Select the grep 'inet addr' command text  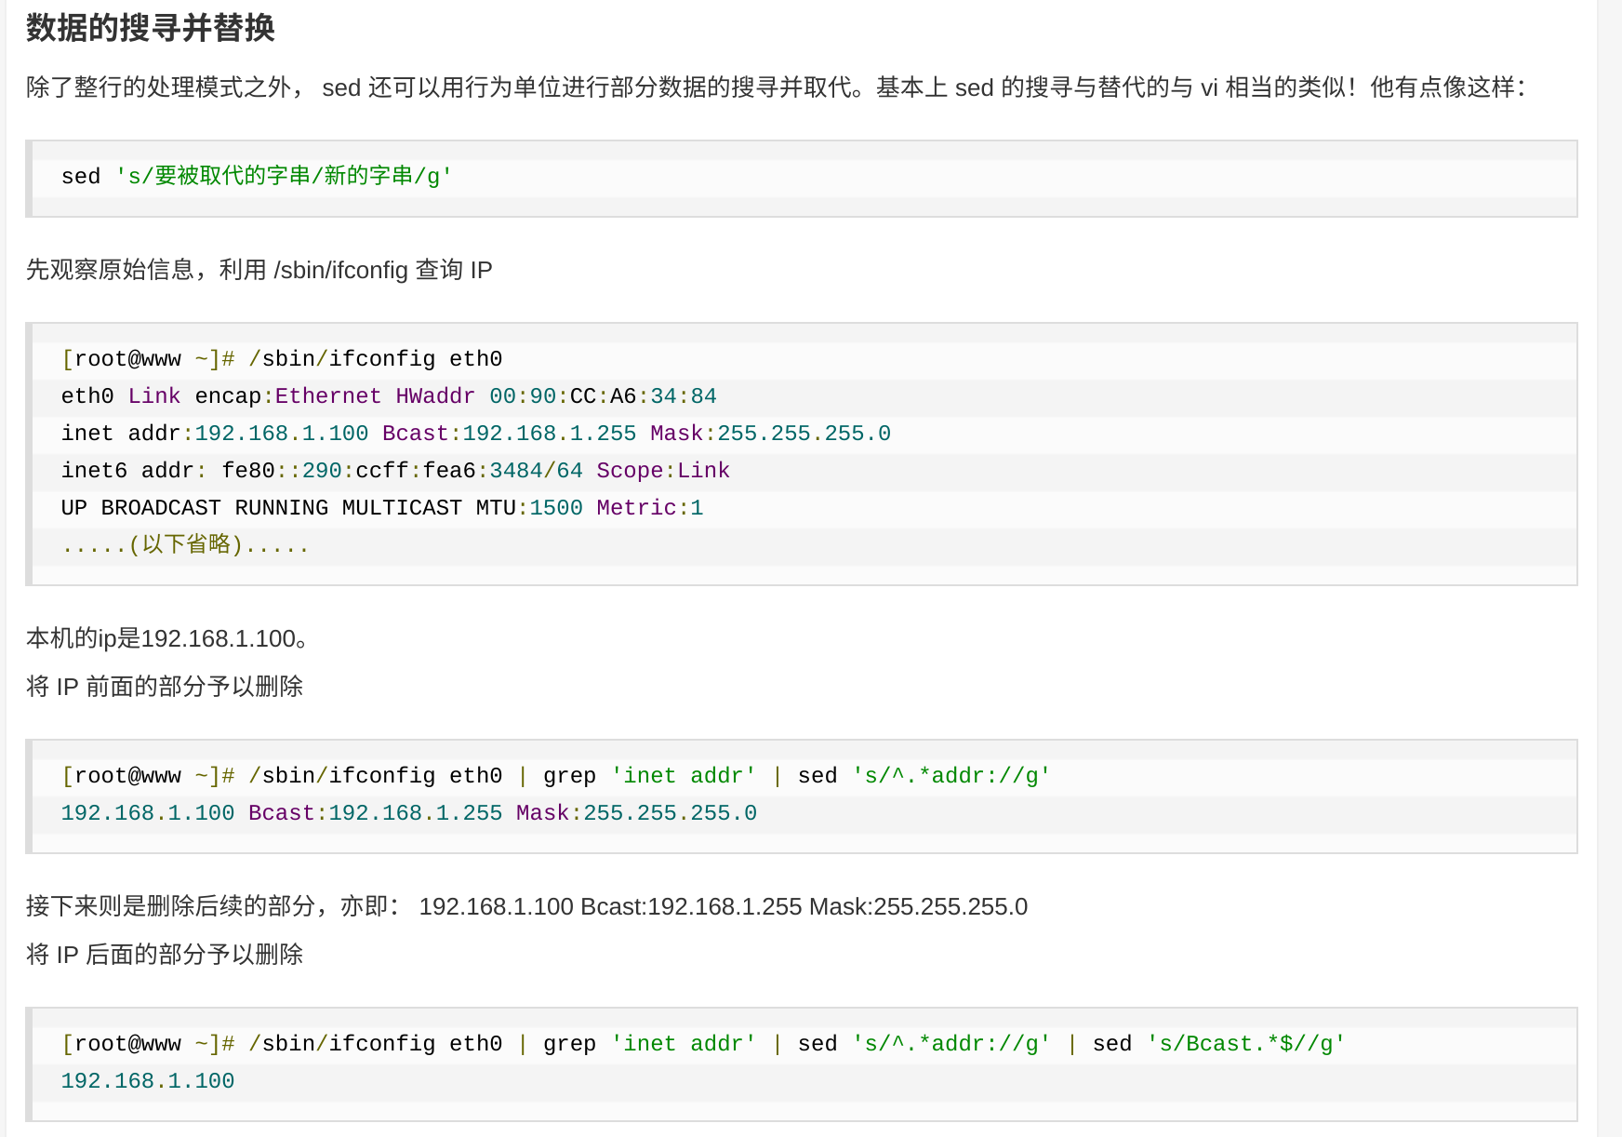pos(651,775)
